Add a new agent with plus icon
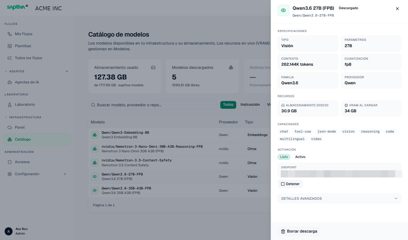 click(67, 71)
